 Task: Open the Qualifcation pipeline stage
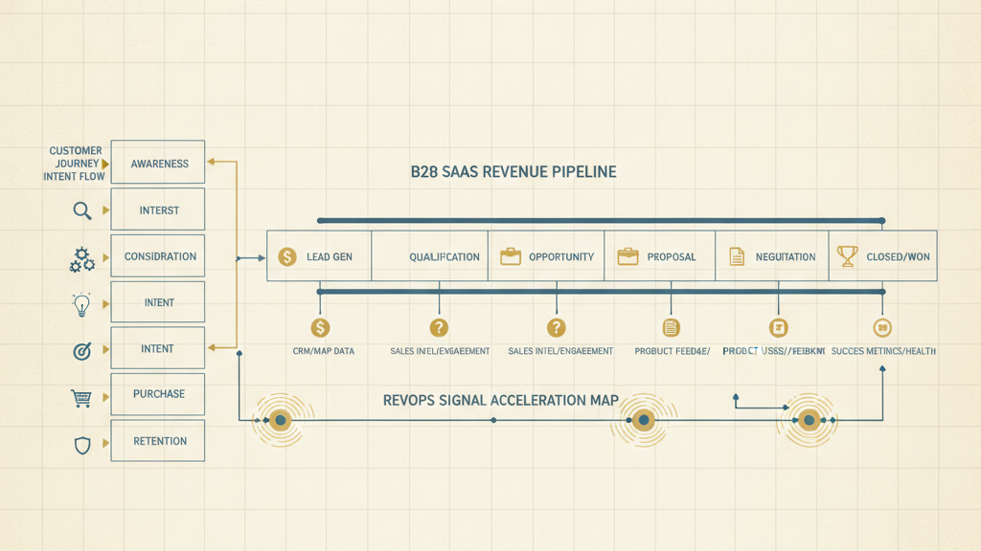click(430, 256)
